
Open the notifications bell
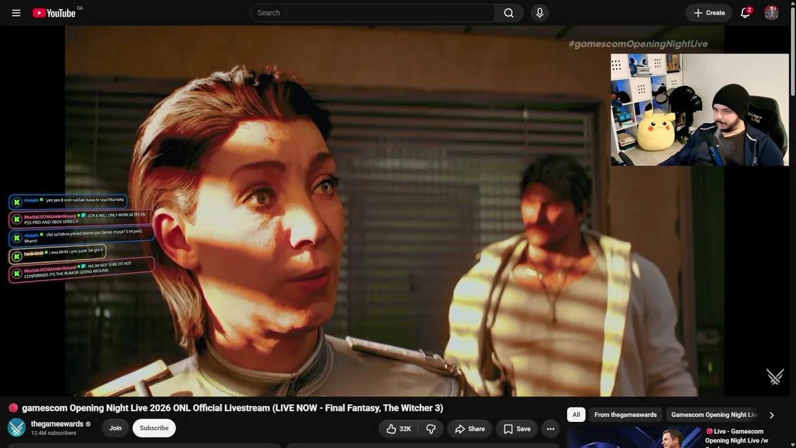(745, 12)
